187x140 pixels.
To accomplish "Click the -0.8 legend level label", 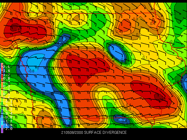I will pos(6,117).
